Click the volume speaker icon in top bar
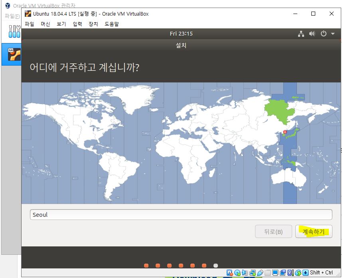The image size is (342, 278). pos(312,34)
